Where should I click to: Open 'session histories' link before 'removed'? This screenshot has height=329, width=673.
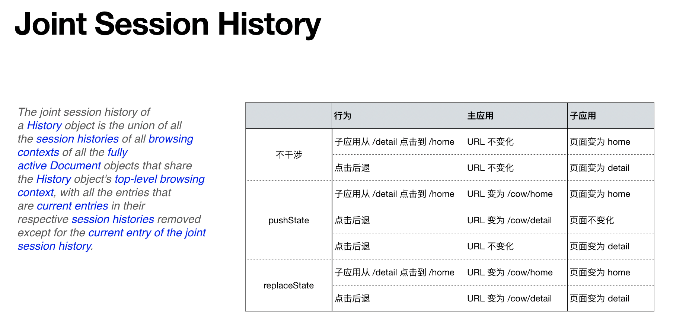pyautogui.click(x=113, y=219)
